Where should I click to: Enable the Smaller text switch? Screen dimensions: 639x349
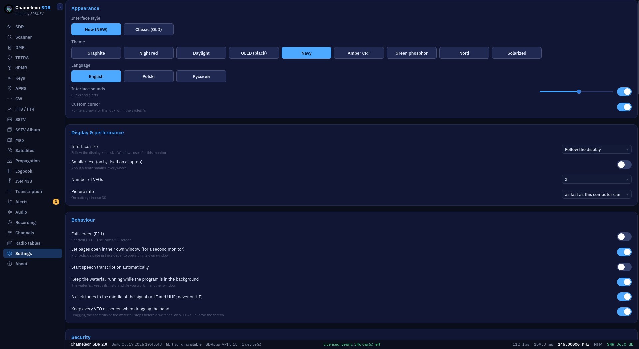click(x=624, y=165)
